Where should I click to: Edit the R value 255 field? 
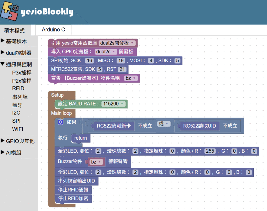pyautogui.click(x=210, y=151)
